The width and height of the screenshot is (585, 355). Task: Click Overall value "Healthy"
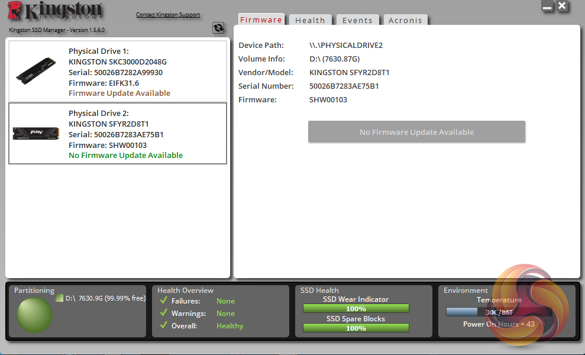point(230,326)
